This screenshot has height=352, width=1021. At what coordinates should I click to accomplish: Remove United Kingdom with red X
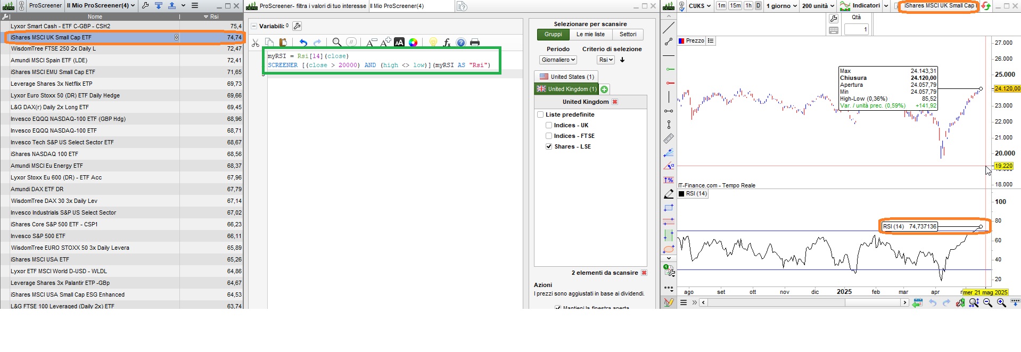coord(615,102)
